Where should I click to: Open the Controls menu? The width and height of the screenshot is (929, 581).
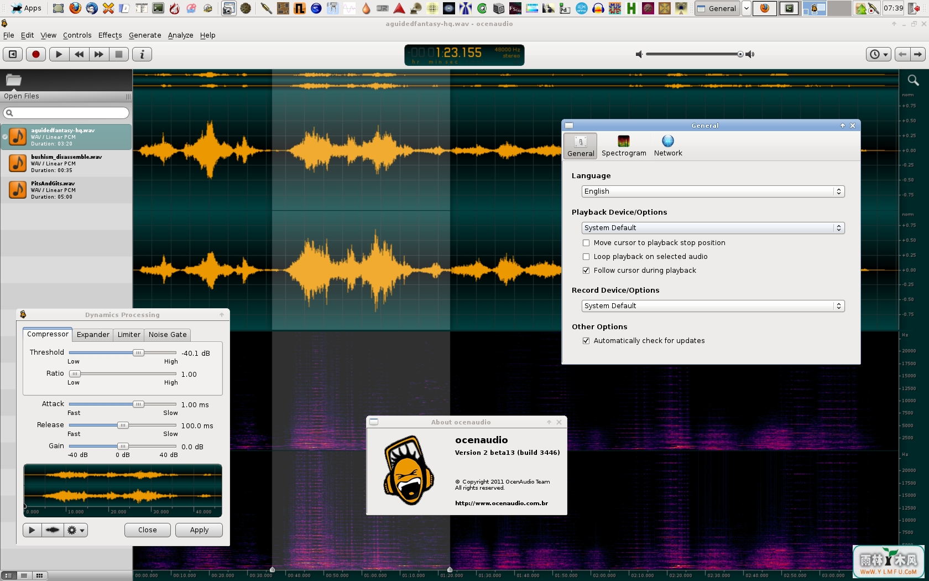point(77,35)
